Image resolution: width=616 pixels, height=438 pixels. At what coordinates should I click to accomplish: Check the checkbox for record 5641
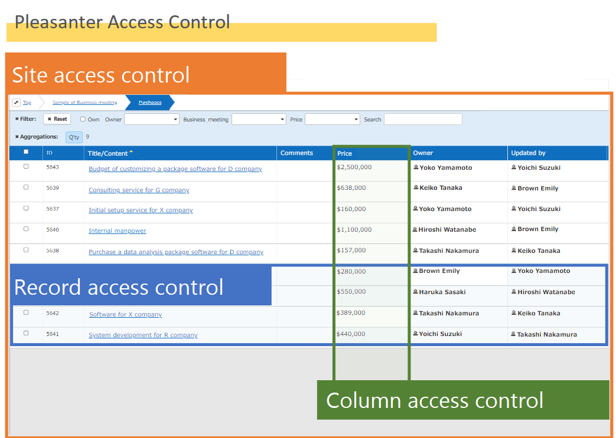point(26,333)
